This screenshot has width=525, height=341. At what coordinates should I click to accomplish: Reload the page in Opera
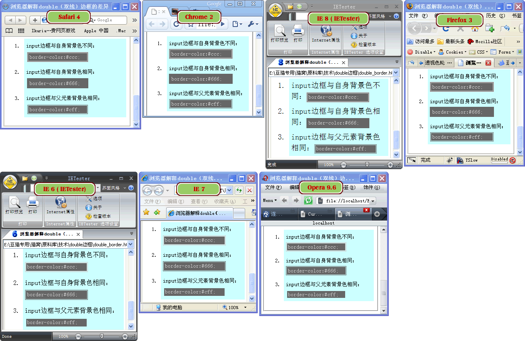tap(308, 200)
